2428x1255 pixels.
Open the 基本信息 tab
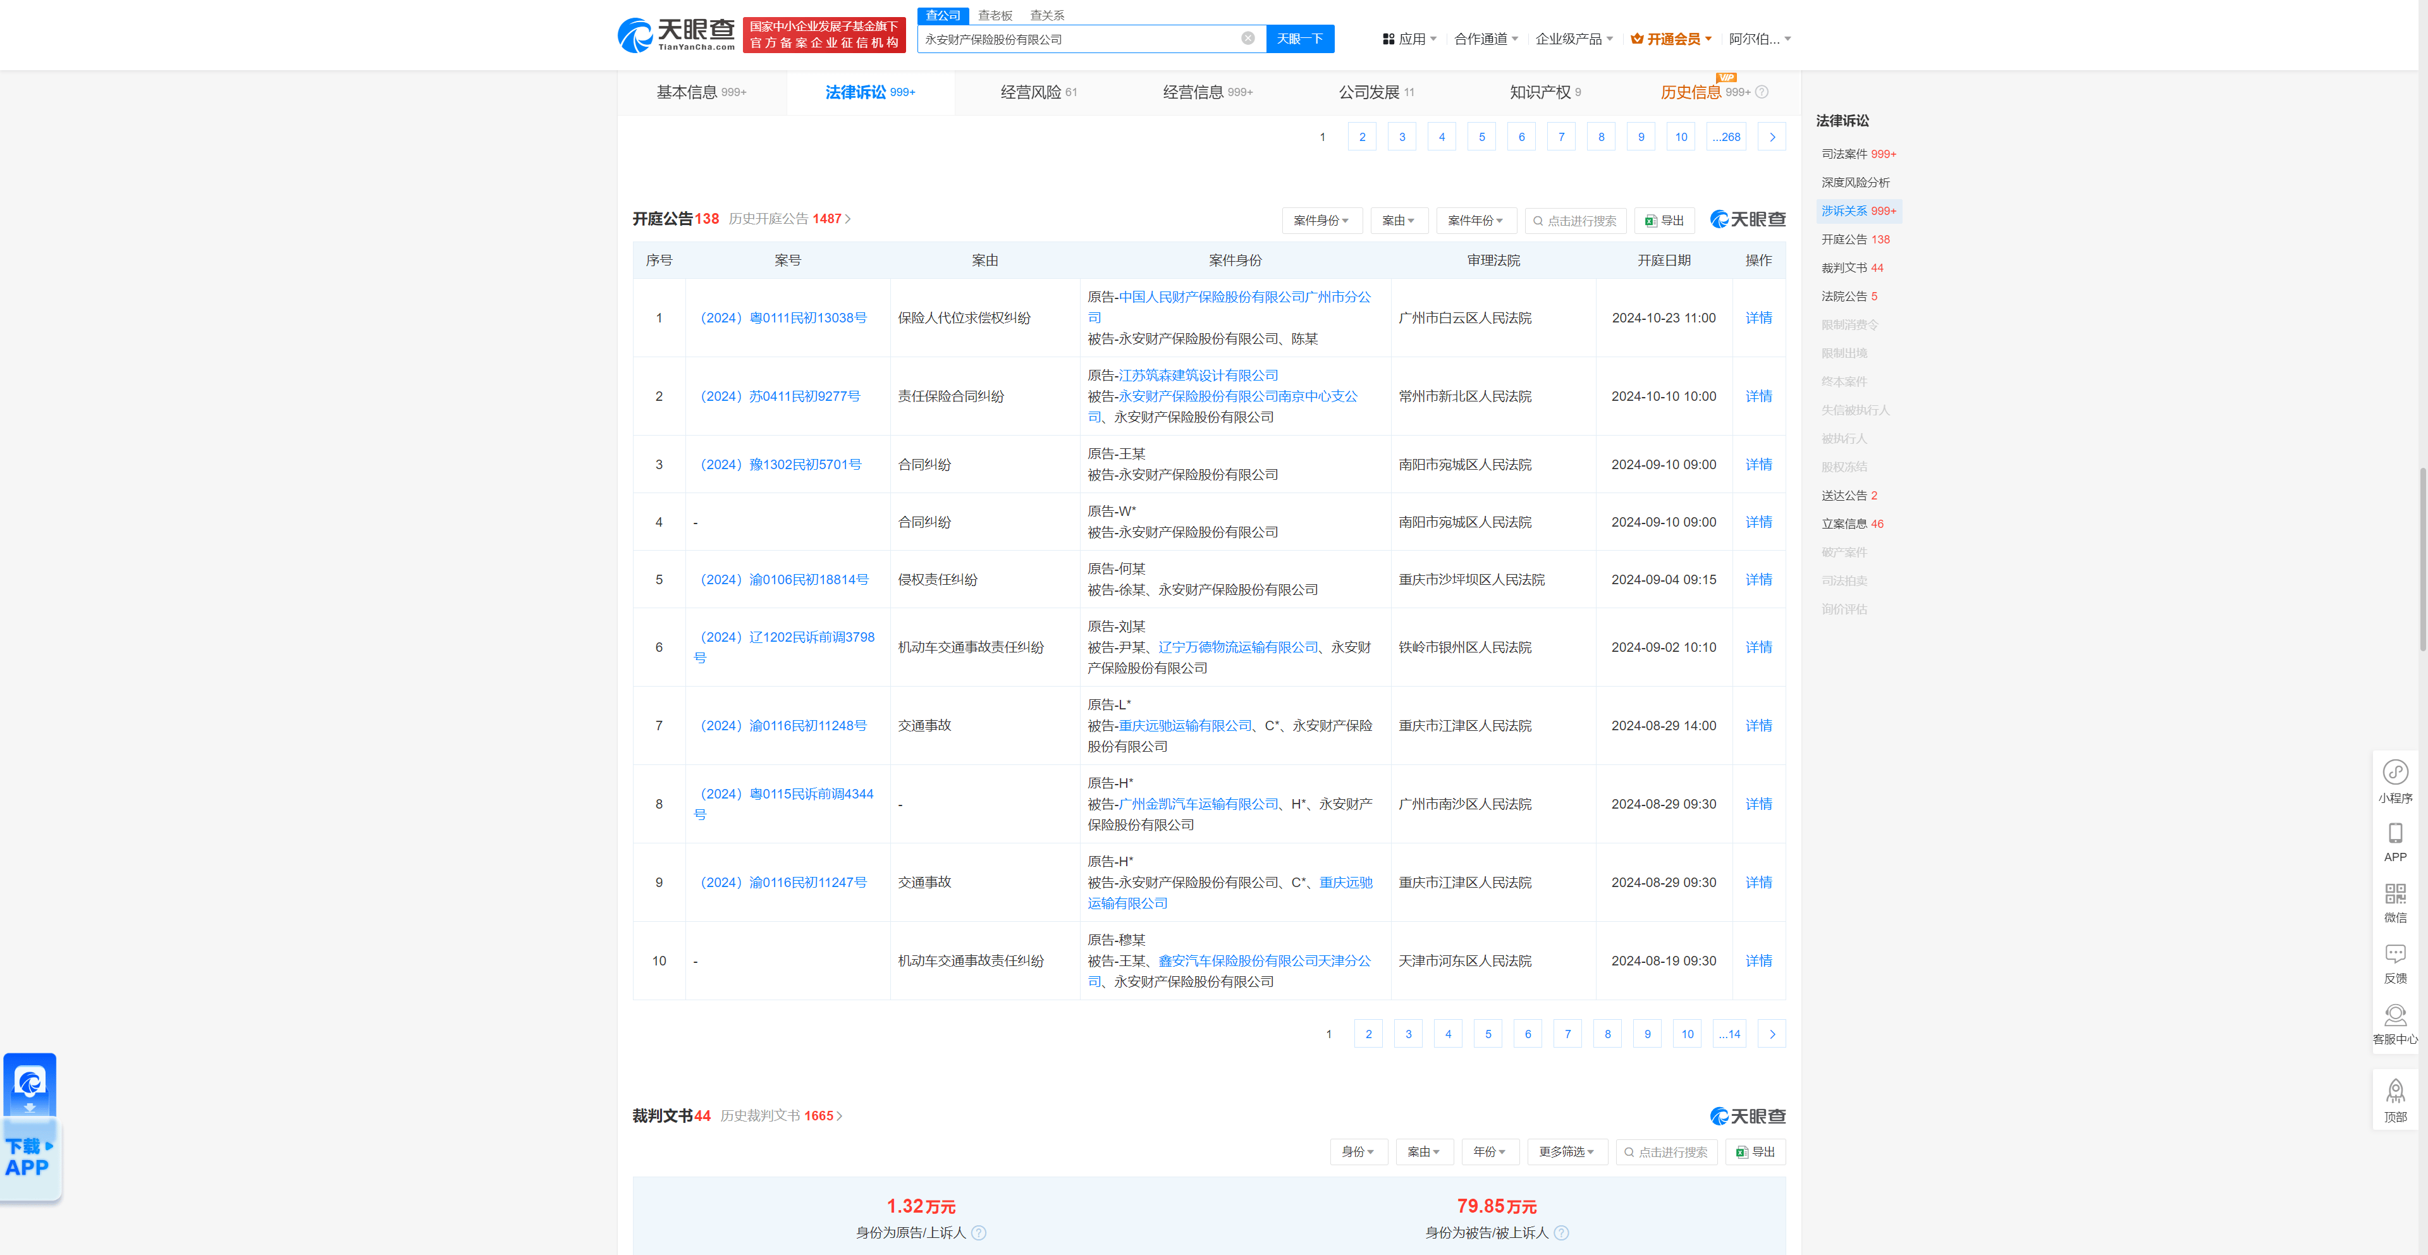(x=701, y=92)
